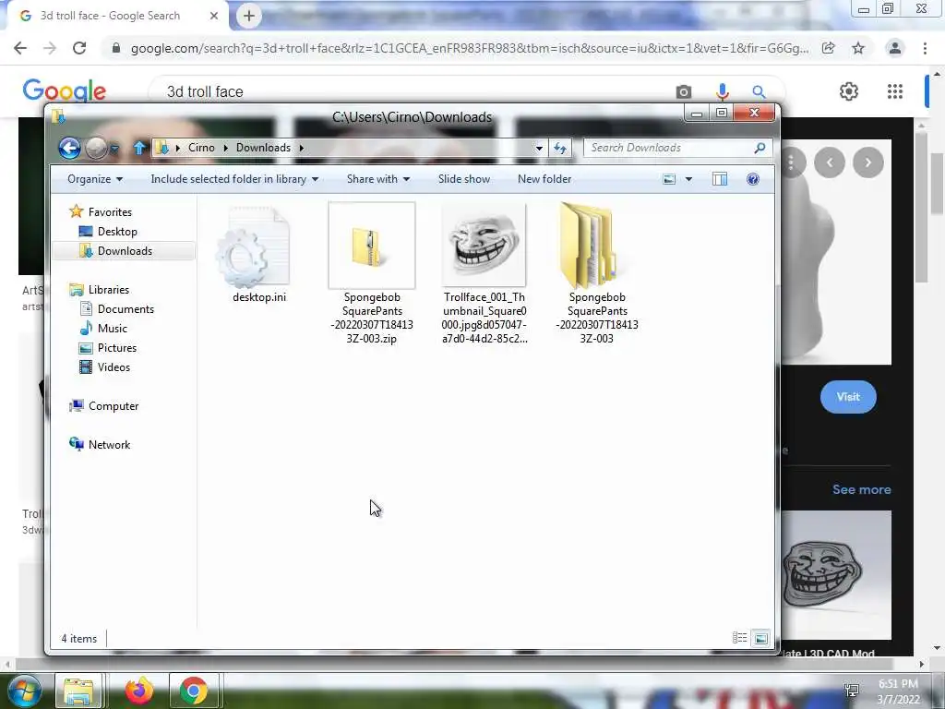Image resolution: width=945 pixels, height=709 pixels.
Task: Select Libraries in navigation pane
Action: 100,289
